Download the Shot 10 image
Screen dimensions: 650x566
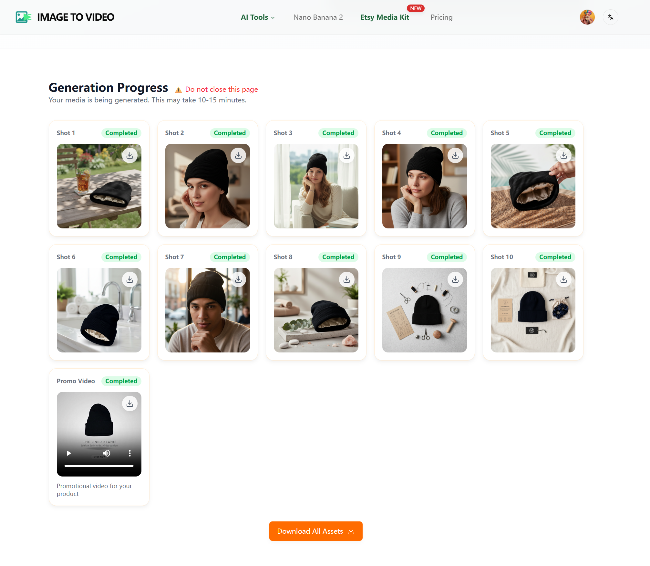[564, 279]
